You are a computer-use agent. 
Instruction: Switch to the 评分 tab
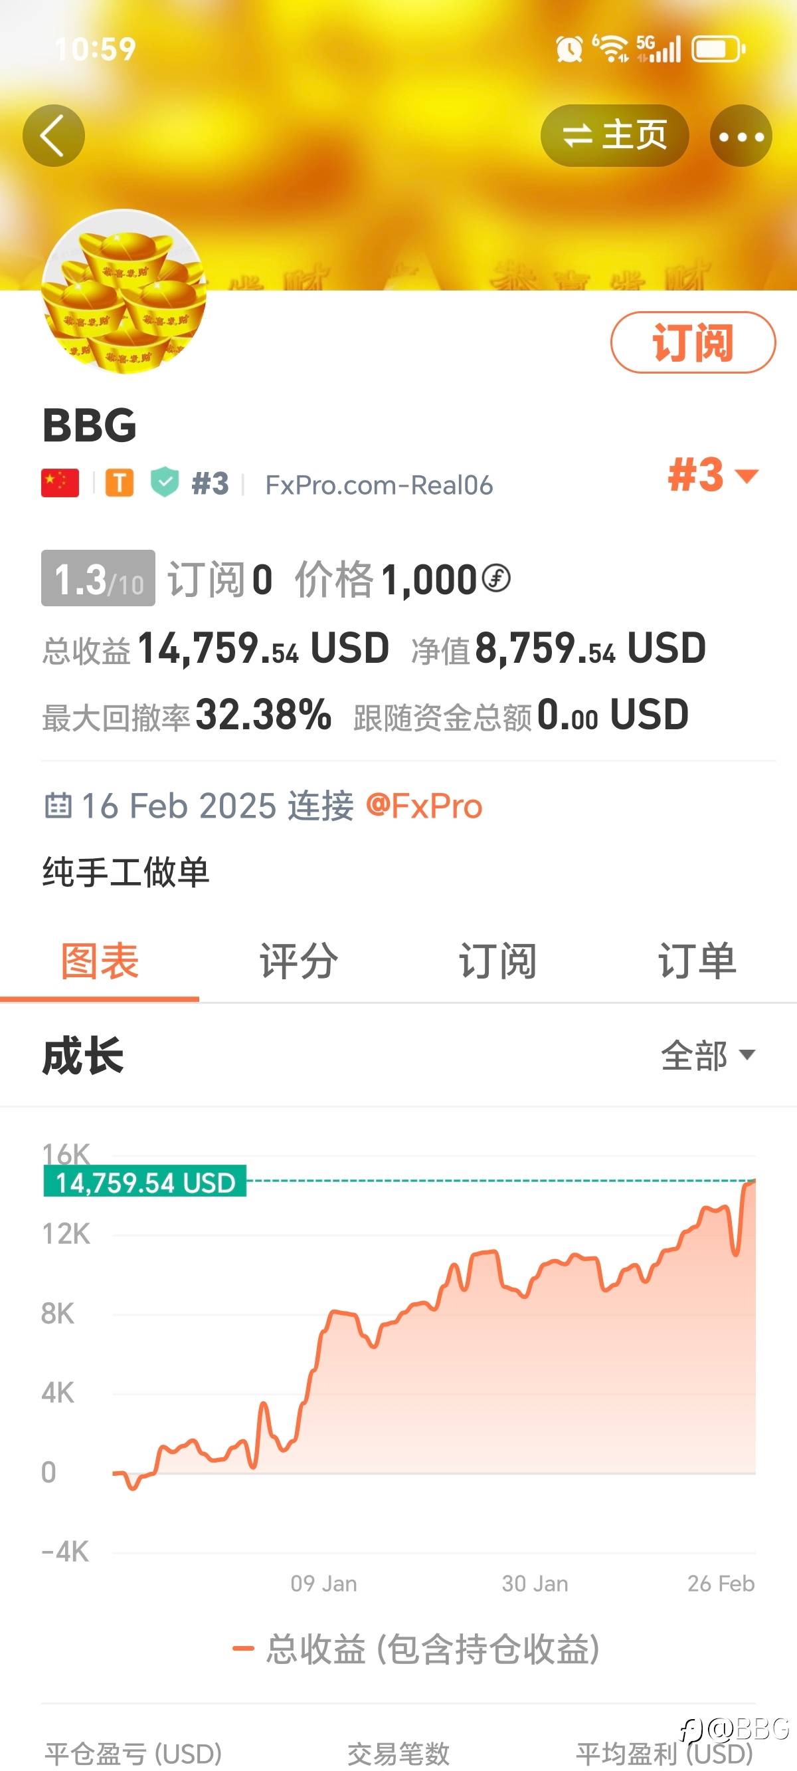click(x=298, y=961)
